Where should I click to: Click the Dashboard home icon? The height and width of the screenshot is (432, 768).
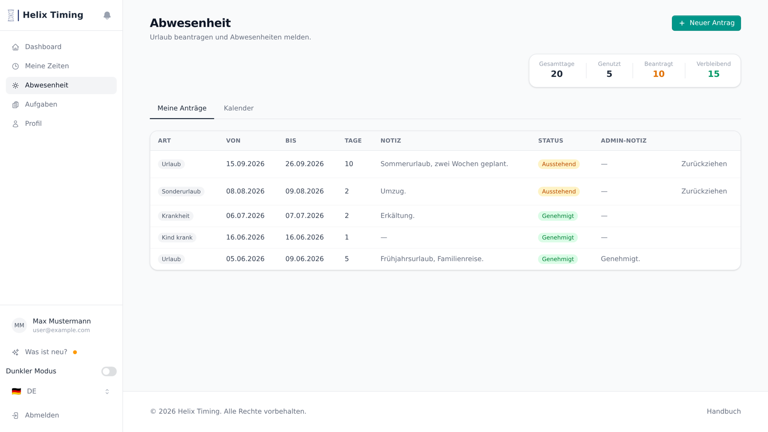(x=15, y=47)
